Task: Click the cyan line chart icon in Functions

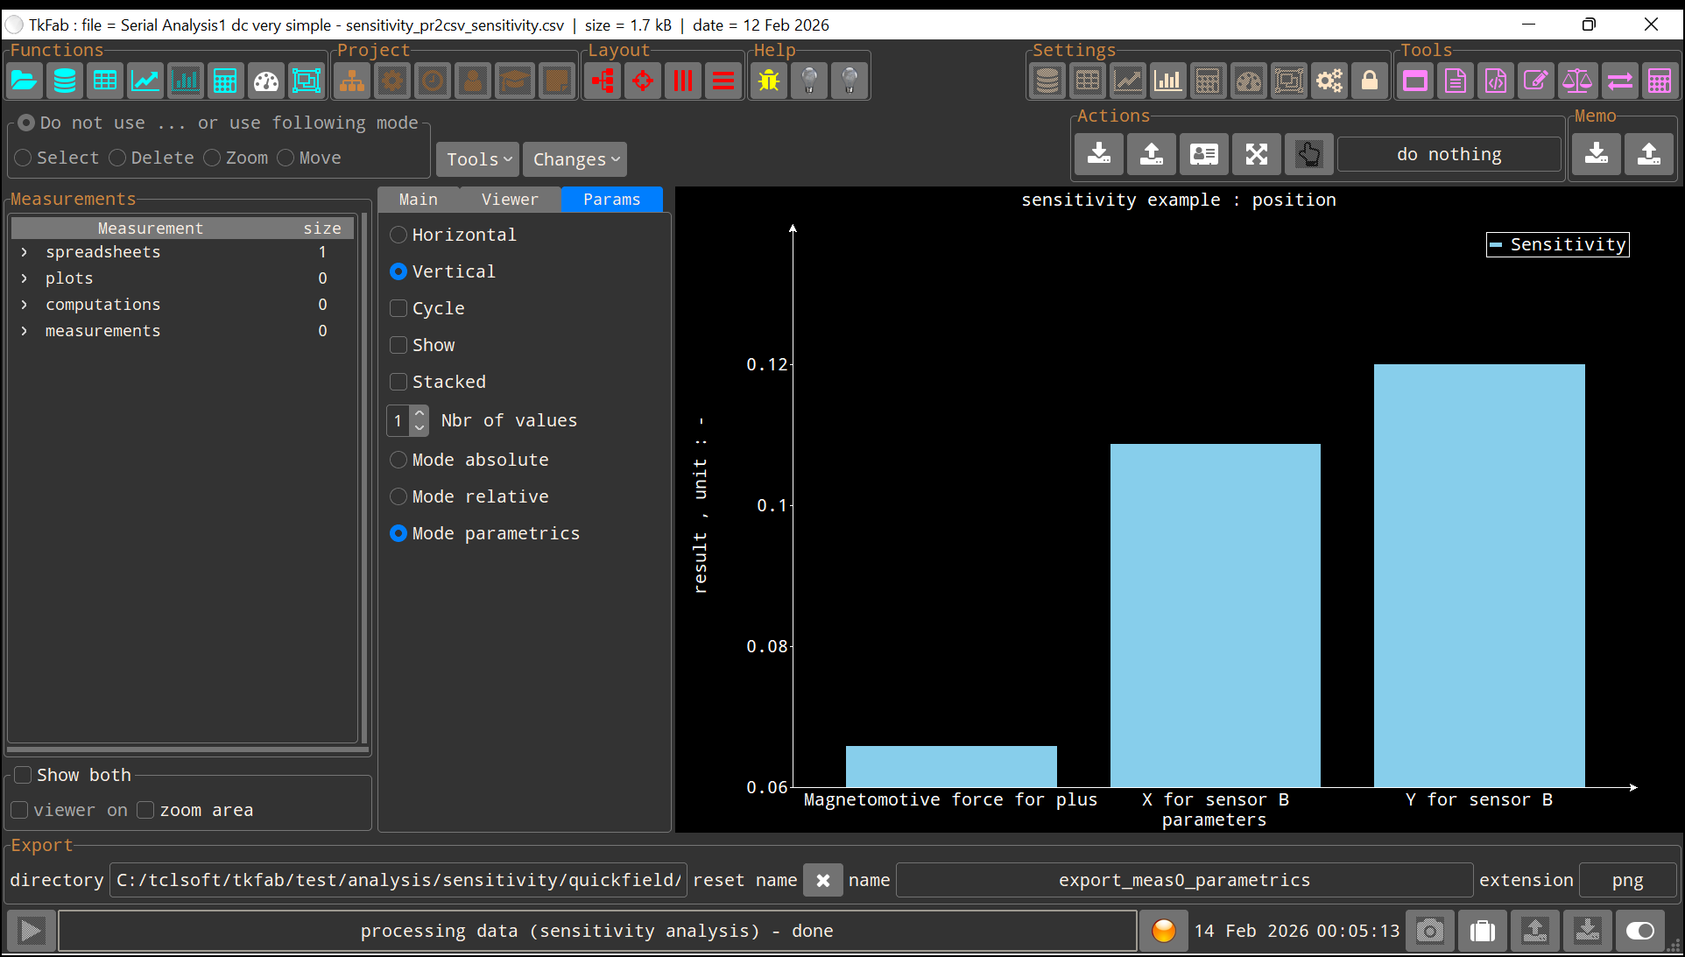Action: pyautogui.click(x=145, y=81)
